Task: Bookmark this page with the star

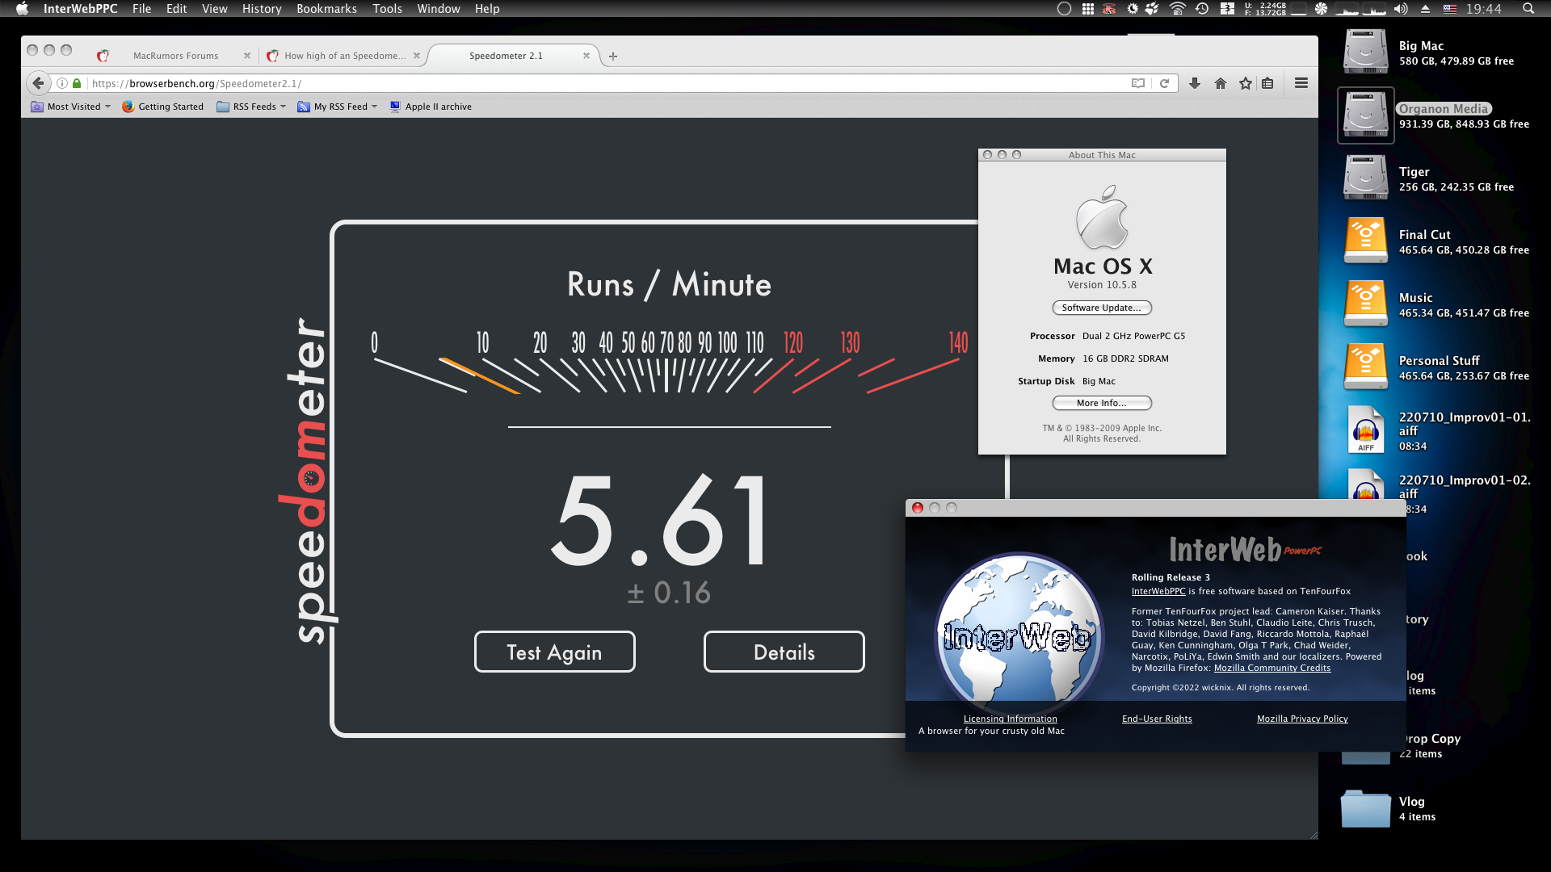Action: tap(1245, 83)
